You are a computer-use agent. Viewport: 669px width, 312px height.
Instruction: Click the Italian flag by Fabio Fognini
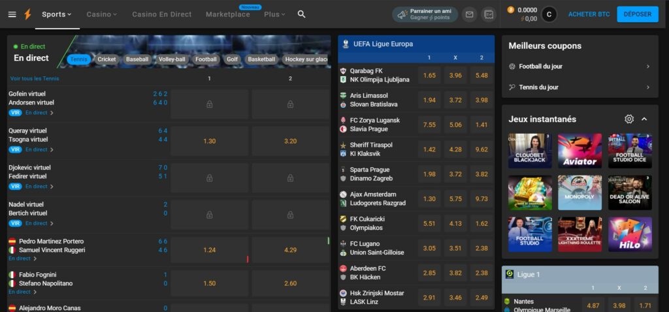pyautogui.click(x=12, y=275)
